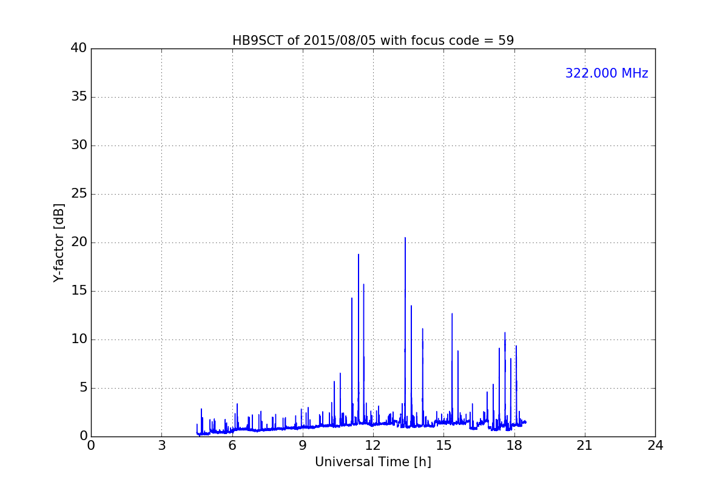Click the x-axis tick label "6"
The height and width of the screenshot is (485, 728).
click(x=232, y=446)
